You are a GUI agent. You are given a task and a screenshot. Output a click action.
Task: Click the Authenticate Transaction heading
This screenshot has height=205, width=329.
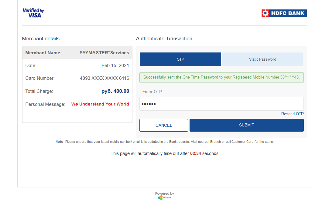pyautogui.click(x=164, y=39)
